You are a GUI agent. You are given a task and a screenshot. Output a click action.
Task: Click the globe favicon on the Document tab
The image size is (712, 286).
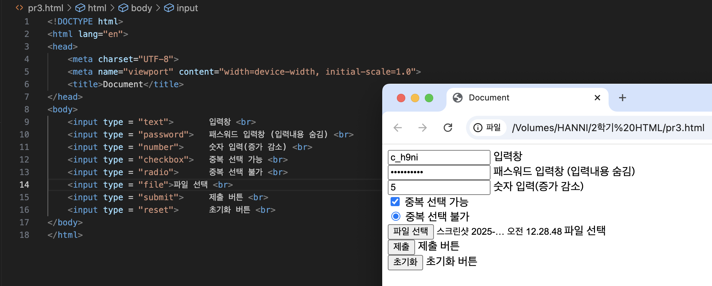pos(457,98)
